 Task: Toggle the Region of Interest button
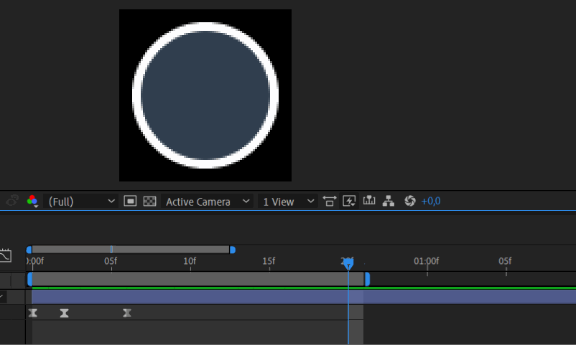130,202
